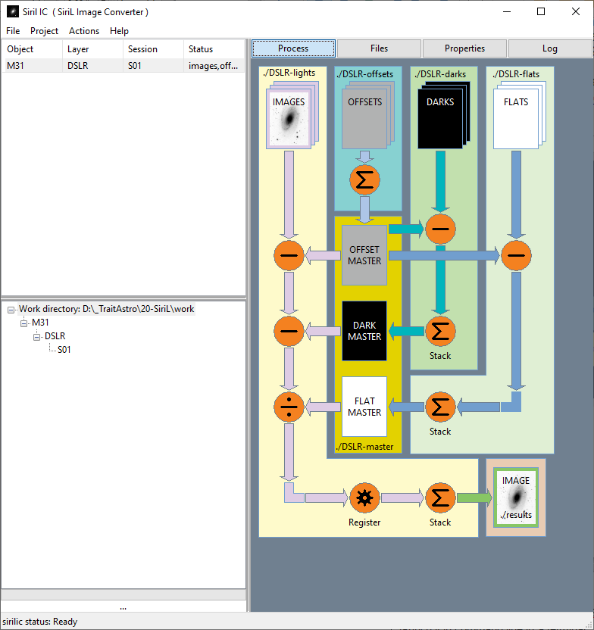Collapse the DSLR tree node

click(x=36, y=337)
